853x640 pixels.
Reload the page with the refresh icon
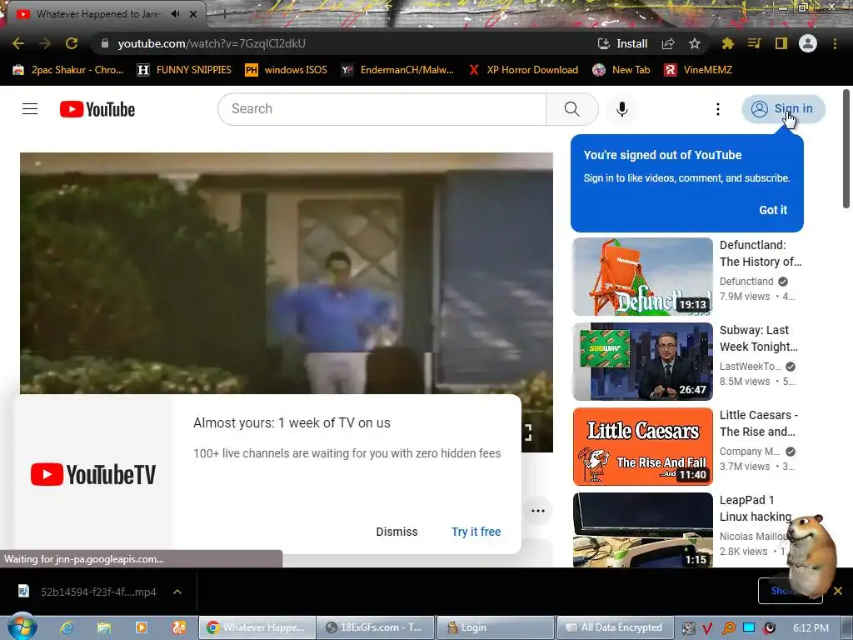click(72, 43)
